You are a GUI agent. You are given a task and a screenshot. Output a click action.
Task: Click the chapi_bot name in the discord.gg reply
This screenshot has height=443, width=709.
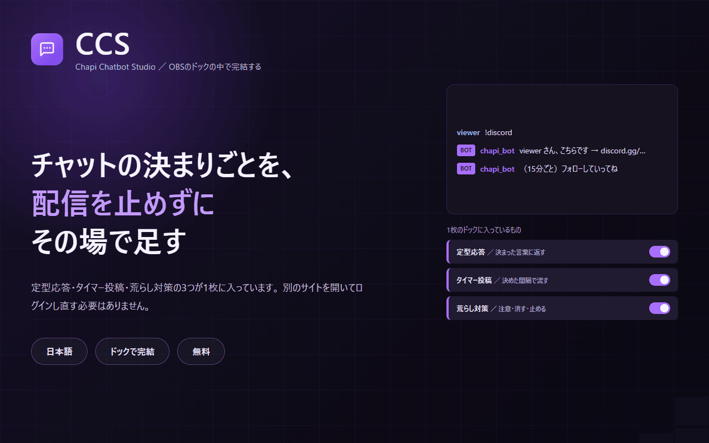[x=497, y=151]
